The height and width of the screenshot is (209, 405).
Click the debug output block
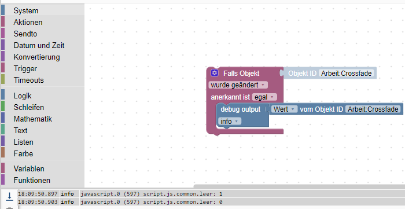point(241,109)
